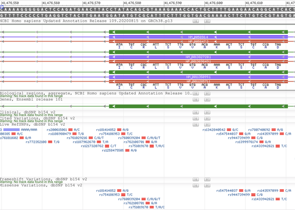Image resolution: width=295 pixels, height=210 pixels.
Task: Click next-feature arrow on Missense Variations track
Action: 207,185
